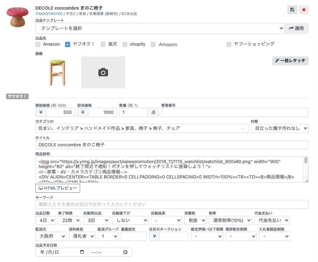The width and height of the screenshot is (318, 262).
Task: Click the ヤフオク！ section badge
Action: pos(17,96)
